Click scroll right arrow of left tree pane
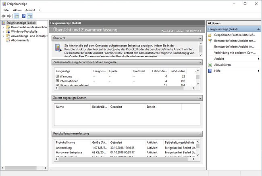Viewport: 262px width, 176px height. tap(45, 168)
